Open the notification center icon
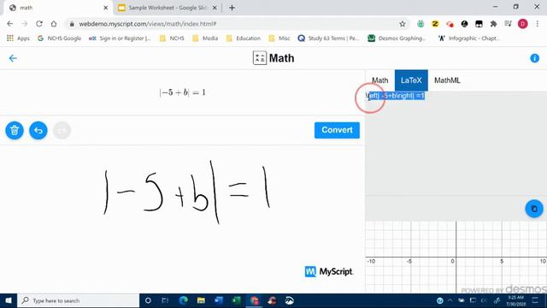 [x=536, y=300]
